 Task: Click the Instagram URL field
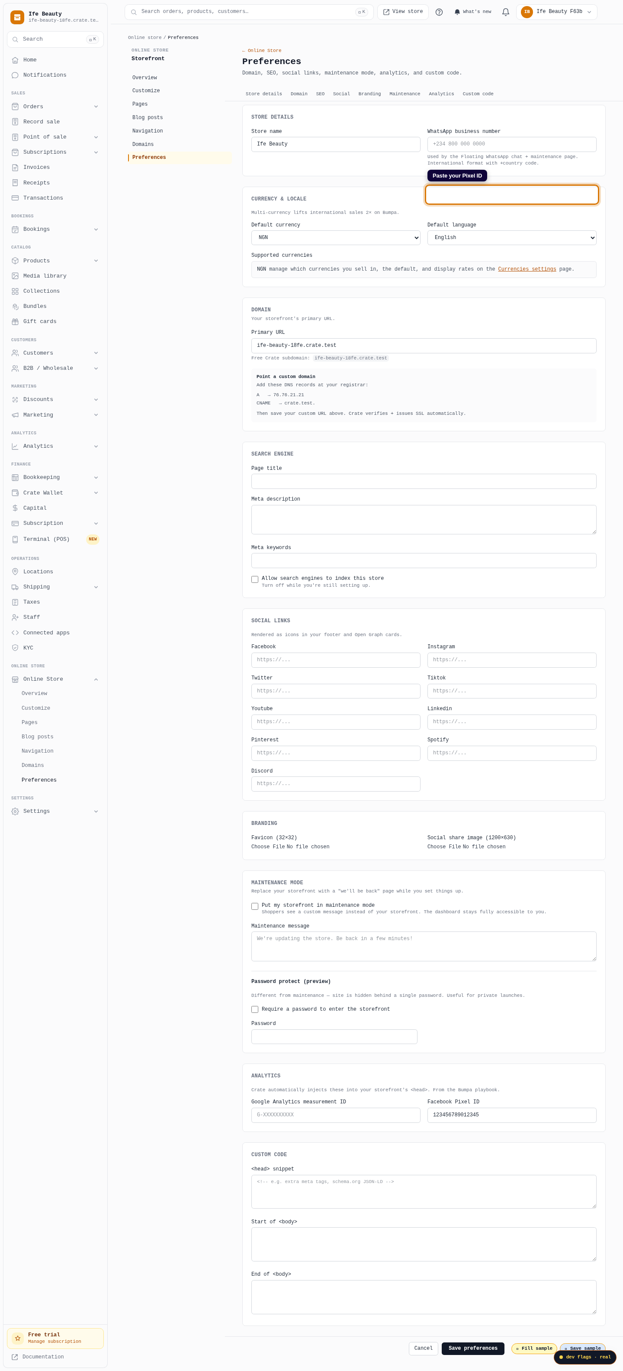[512, 660]
